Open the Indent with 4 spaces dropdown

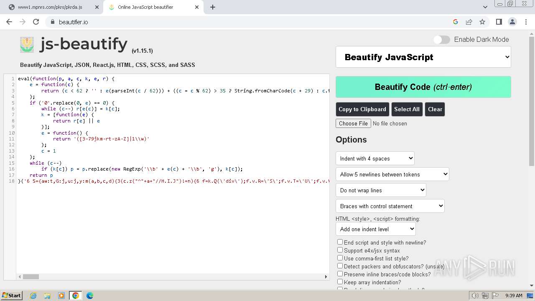tap(375, 158)
